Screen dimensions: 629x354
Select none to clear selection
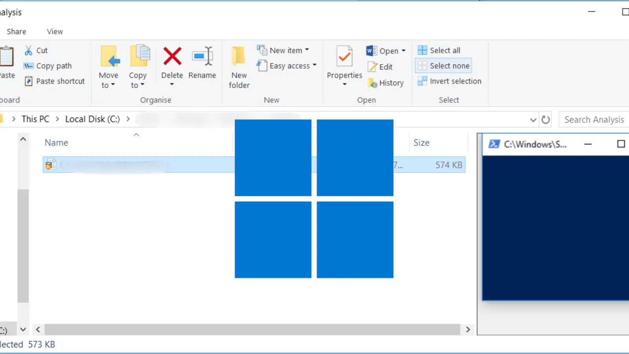[x=443, y=65]
